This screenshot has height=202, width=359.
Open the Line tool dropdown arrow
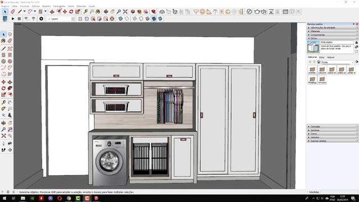pyautogui.click(x=24, y=11)
